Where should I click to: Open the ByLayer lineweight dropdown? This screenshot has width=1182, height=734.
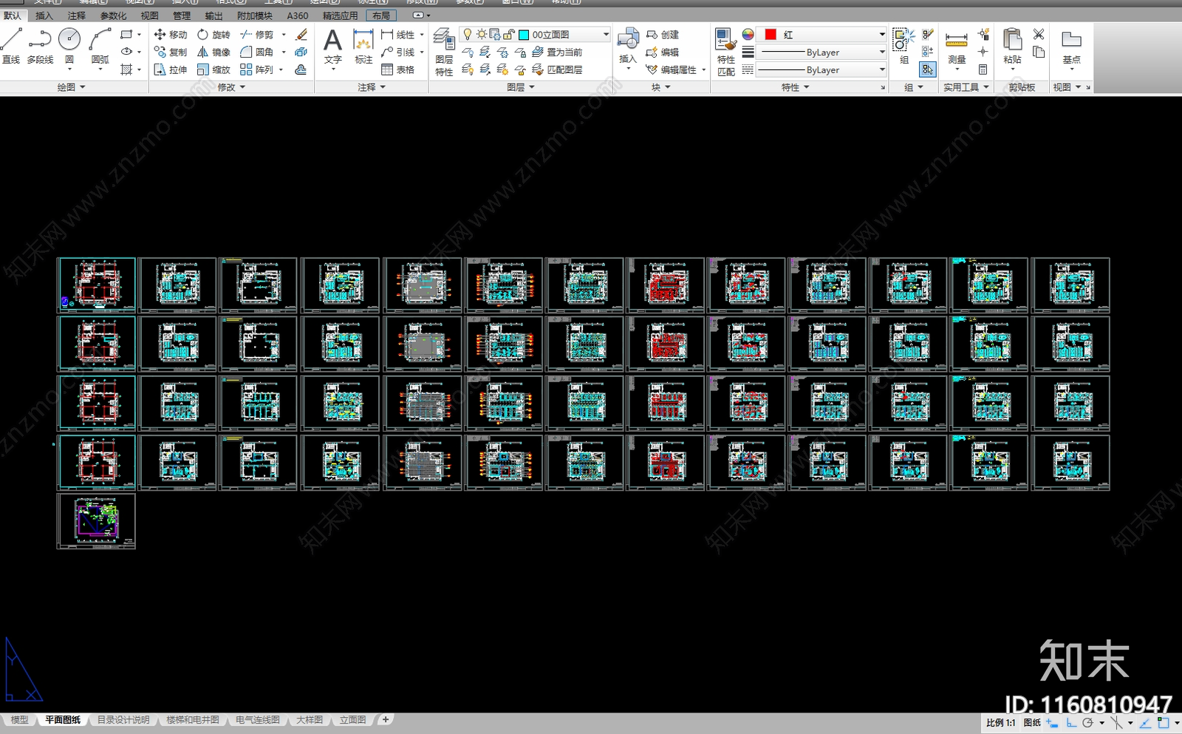821,52
